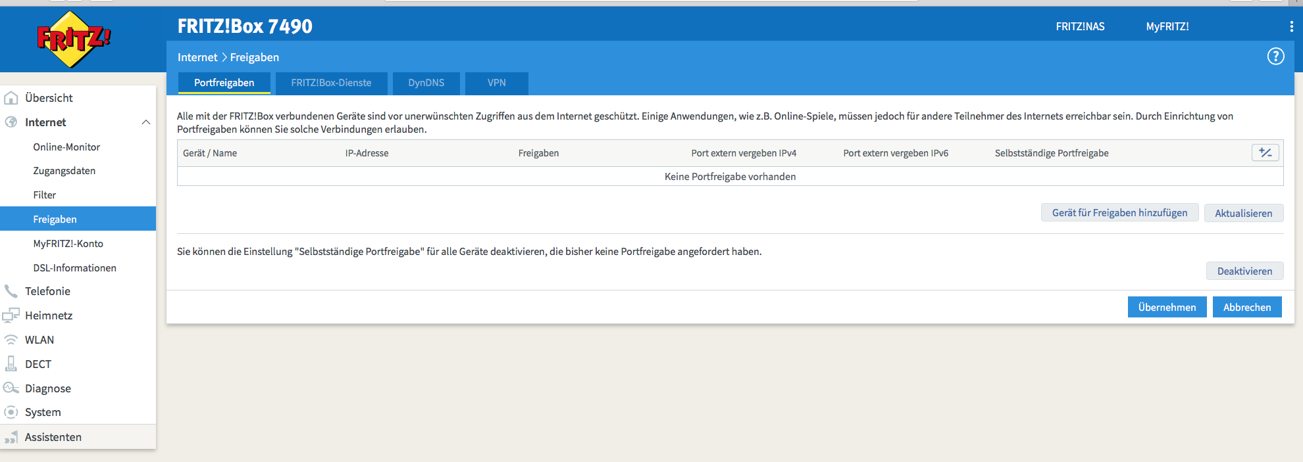This screenshot has height=462, width=1303.
Task: Click the System icon
Action: point(11,412)
